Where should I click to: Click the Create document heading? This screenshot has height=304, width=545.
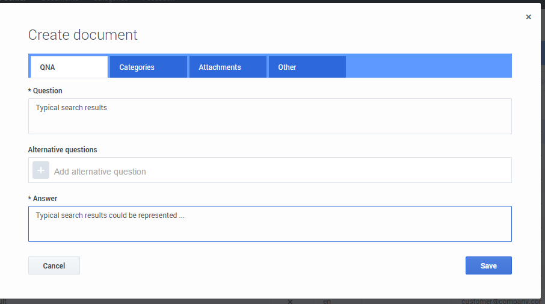(83, 35)
